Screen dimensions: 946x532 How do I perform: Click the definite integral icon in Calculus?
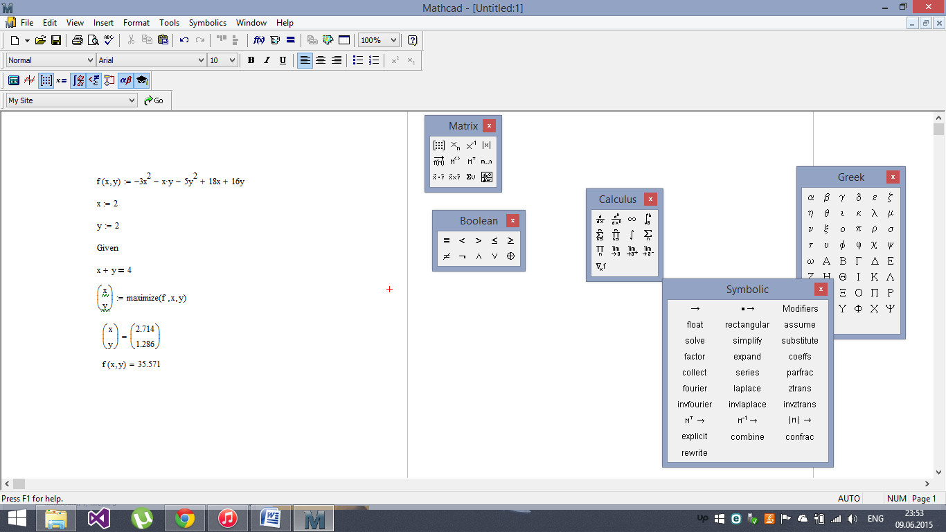648,219
